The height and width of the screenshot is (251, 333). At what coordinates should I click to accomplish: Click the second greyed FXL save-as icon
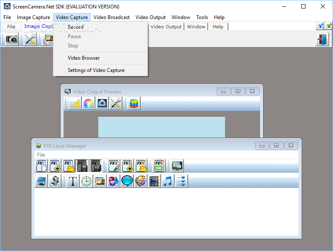95,166
